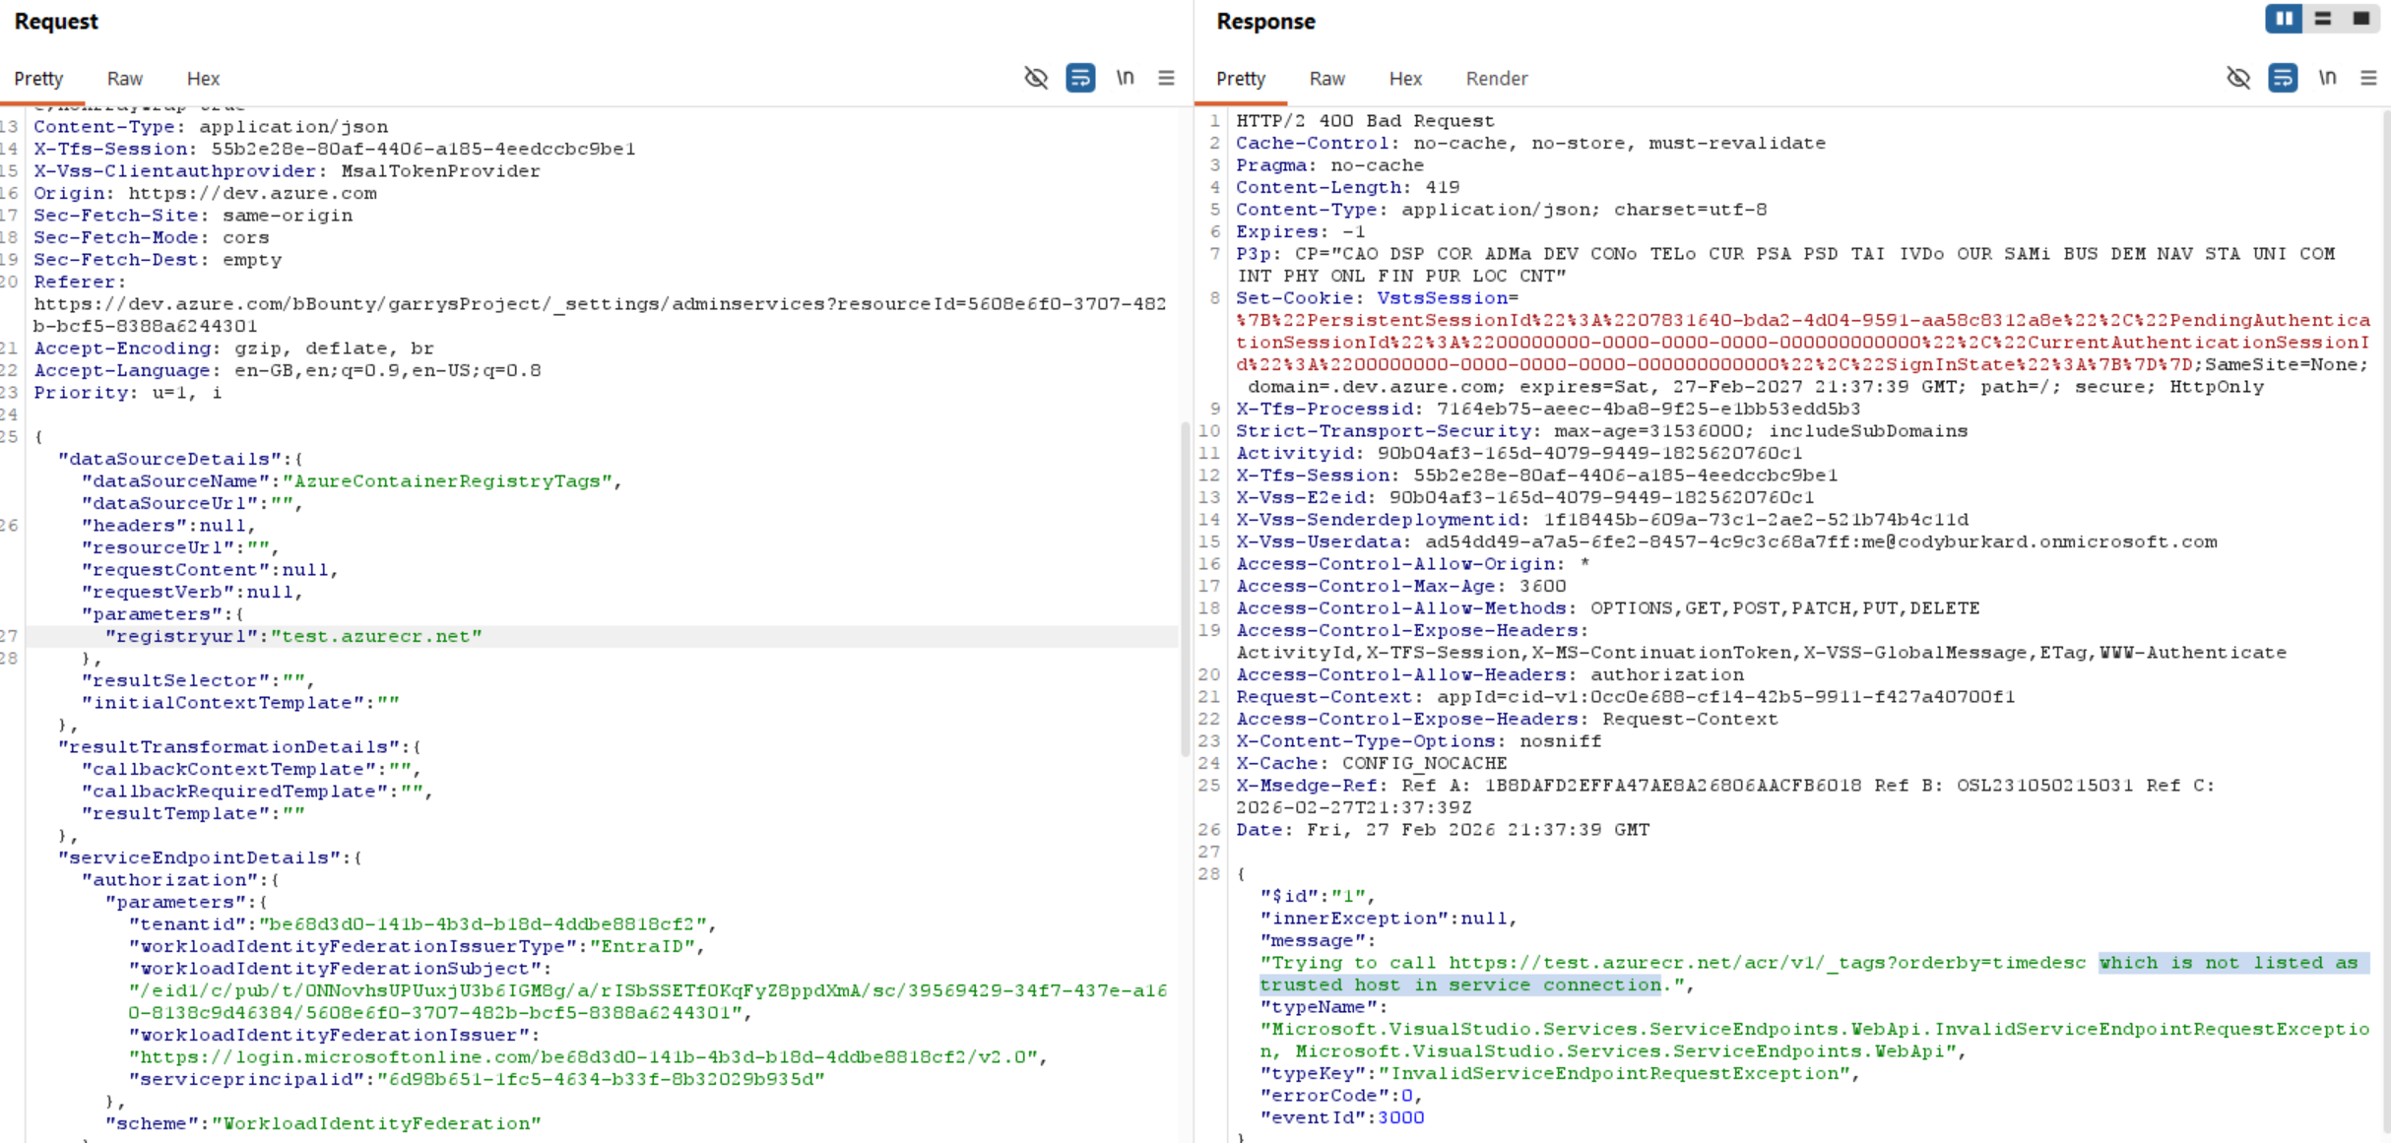
Task: Hide non-printable characters in Response pane
Action: [2238, 78]
